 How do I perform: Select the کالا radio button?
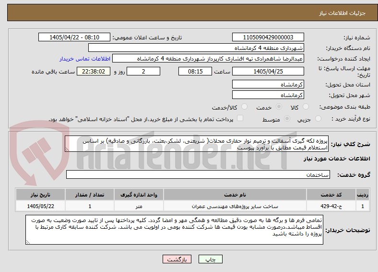pos(306,107)
